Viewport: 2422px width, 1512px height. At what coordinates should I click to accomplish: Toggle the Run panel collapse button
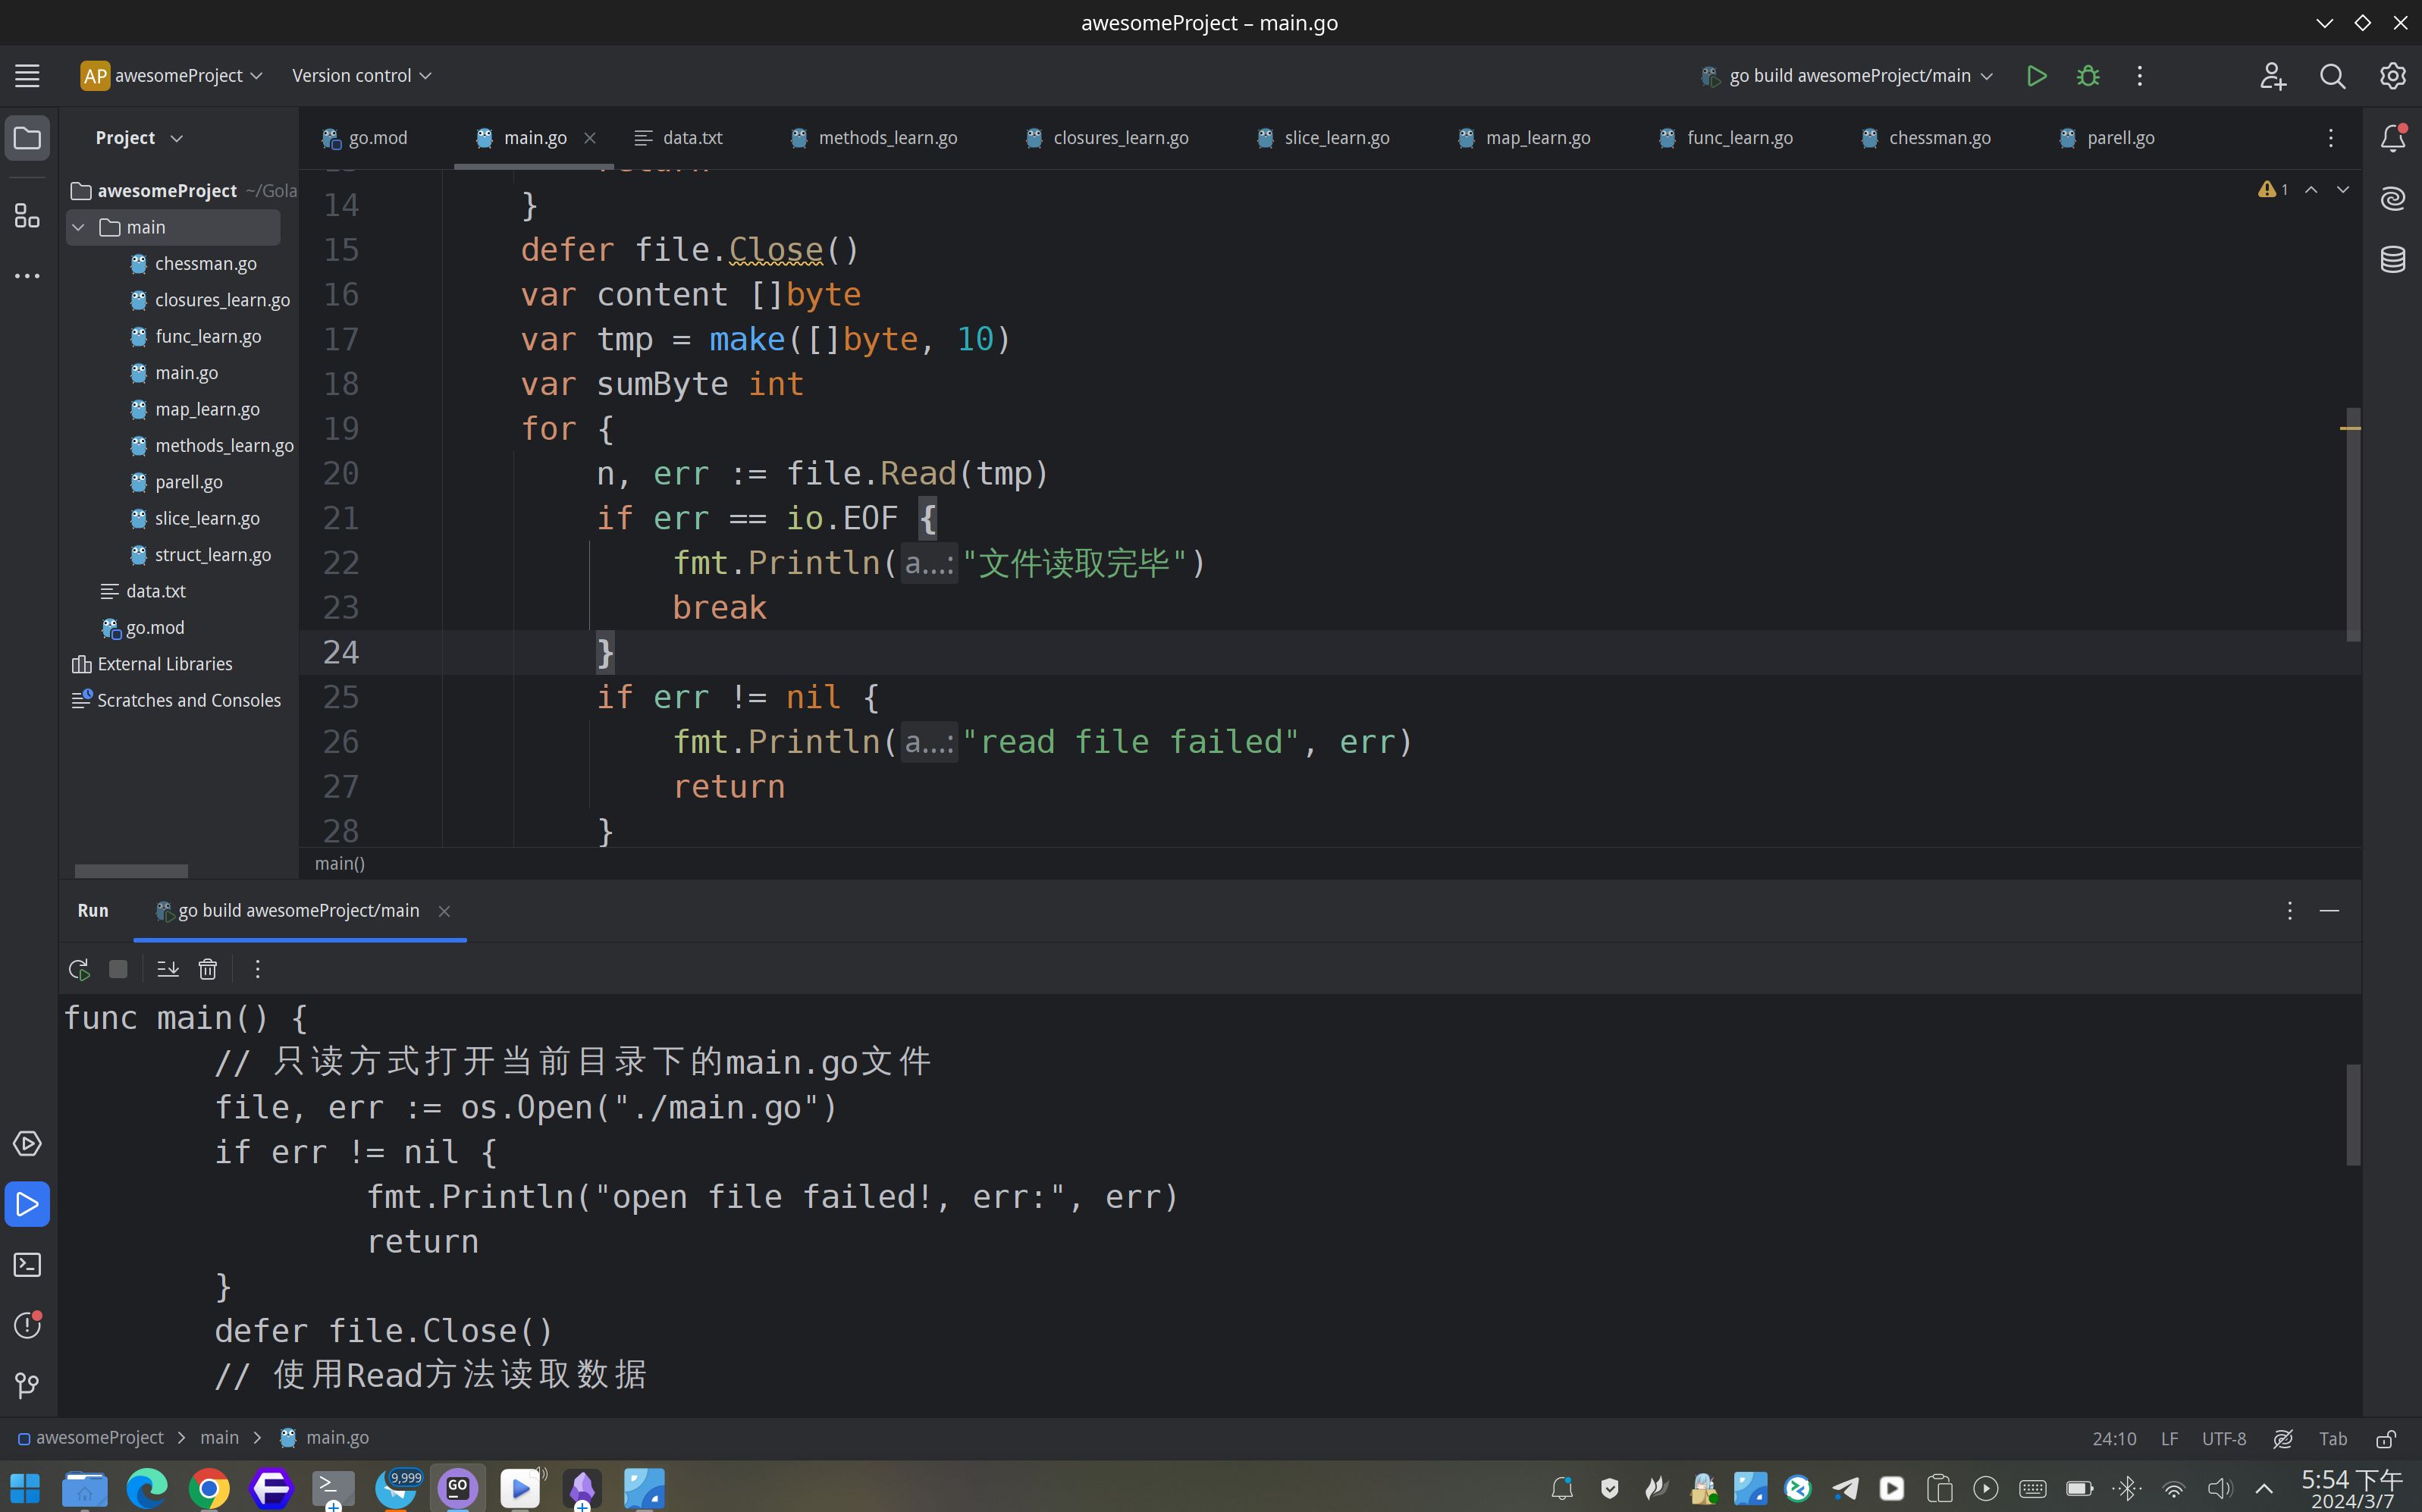[x=2328, y=911]
